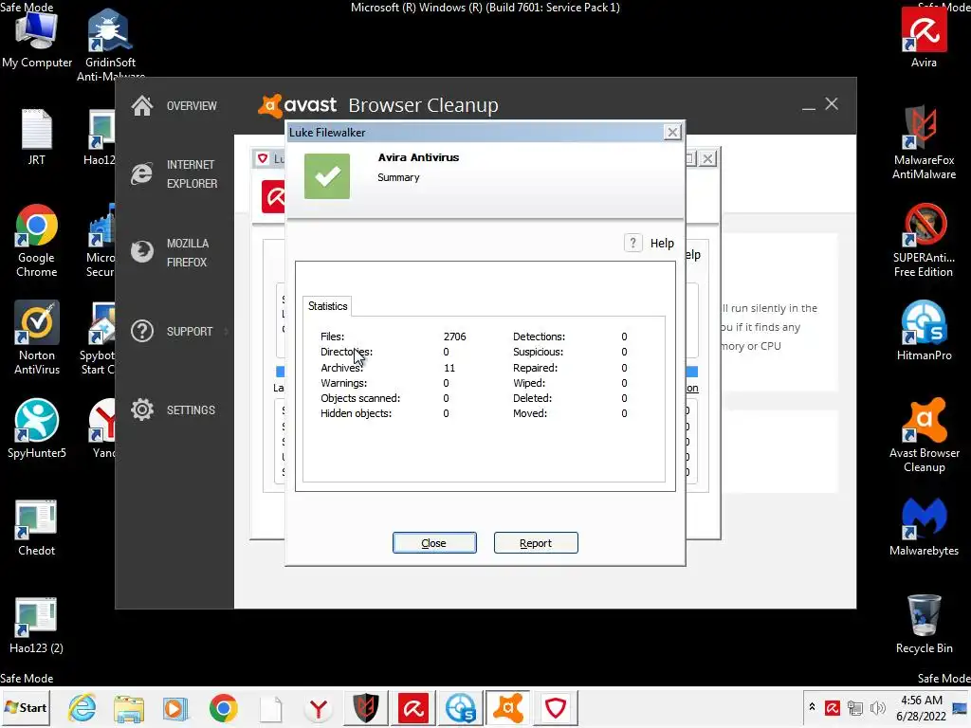Screen dimensions: 971x728
Task: Click Avira tray icon
Action: [833, 707]
